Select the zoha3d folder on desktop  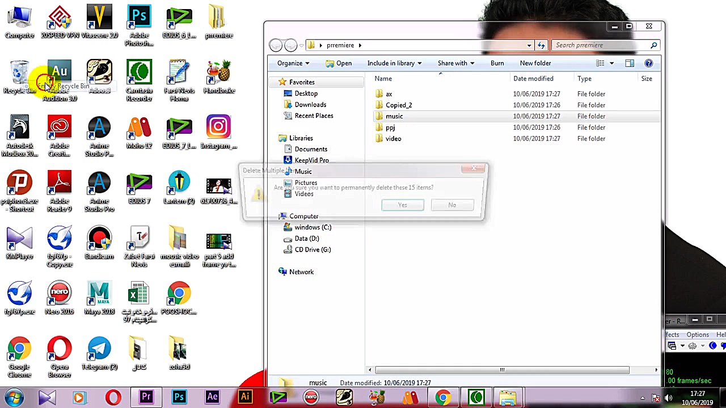179,354
